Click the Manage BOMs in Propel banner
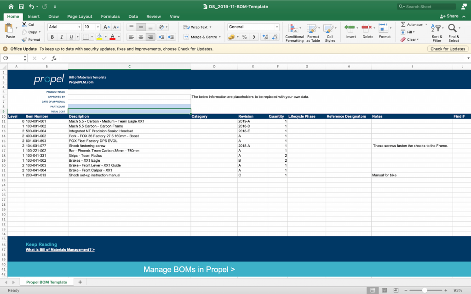This screenshot has width=471, height=294. (x=189, y=269)
